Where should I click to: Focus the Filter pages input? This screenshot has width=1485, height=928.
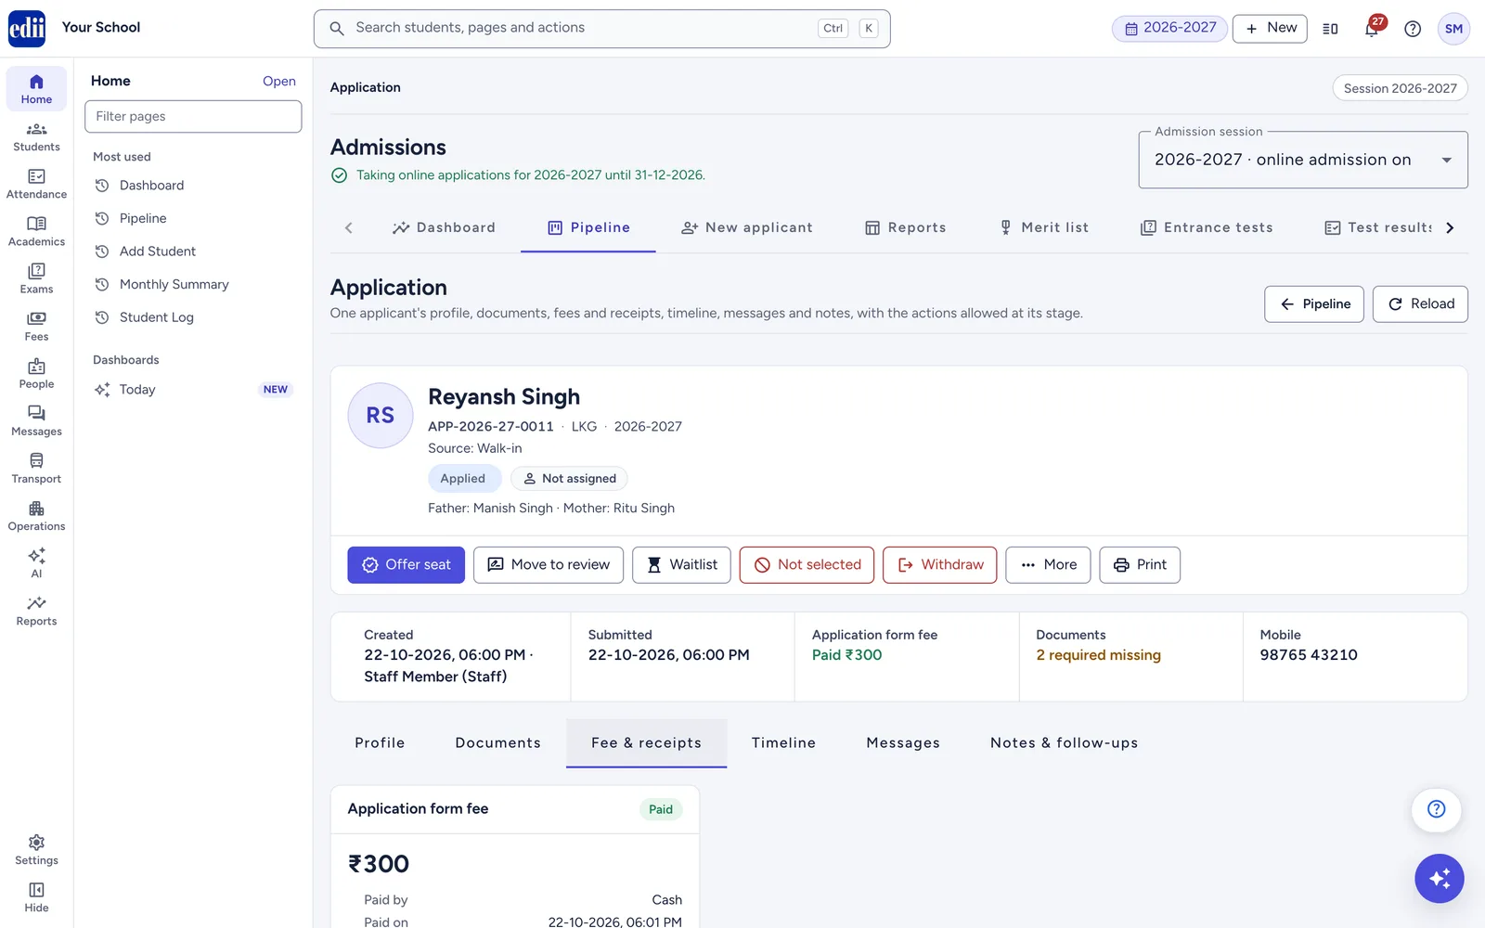(x=193, y=116)
